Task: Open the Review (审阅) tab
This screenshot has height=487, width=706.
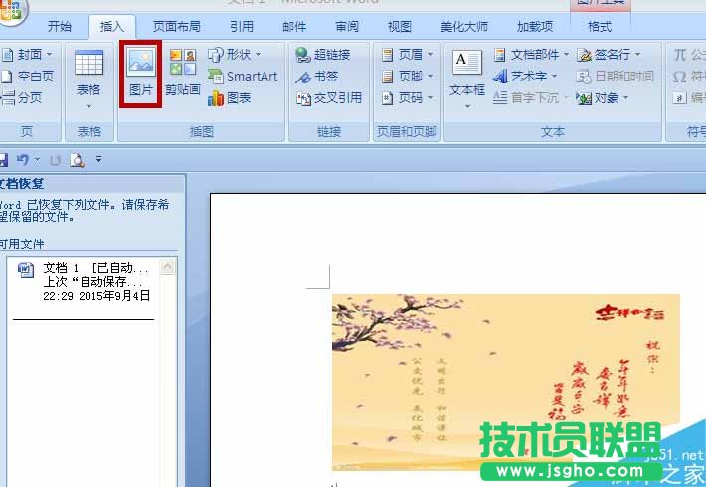Action: (x=347, y=27)
